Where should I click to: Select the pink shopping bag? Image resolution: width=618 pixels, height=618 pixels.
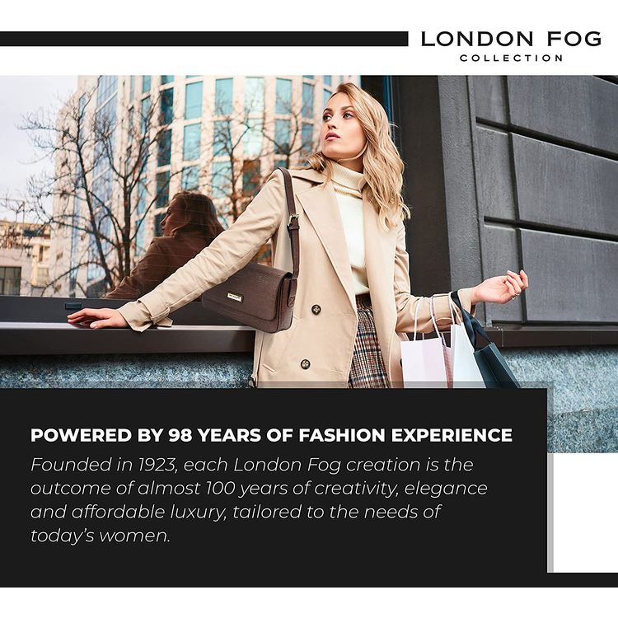pyautogui.click(x=425, y=358)
